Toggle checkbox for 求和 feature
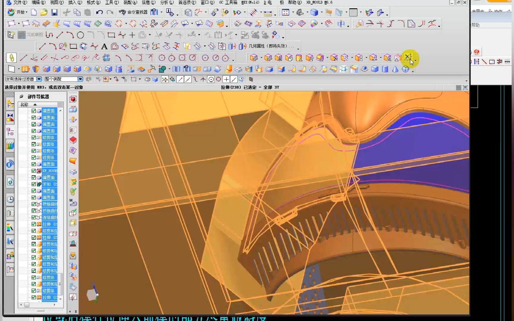This screenshot has width=514, height=321. tap(34, 184)
